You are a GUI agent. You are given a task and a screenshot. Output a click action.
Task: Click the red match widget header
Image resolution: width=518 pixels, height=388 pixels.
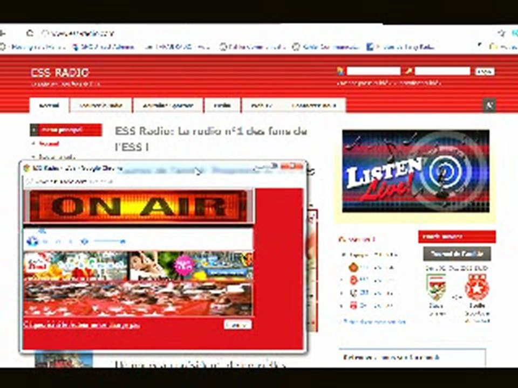(457, 237)
